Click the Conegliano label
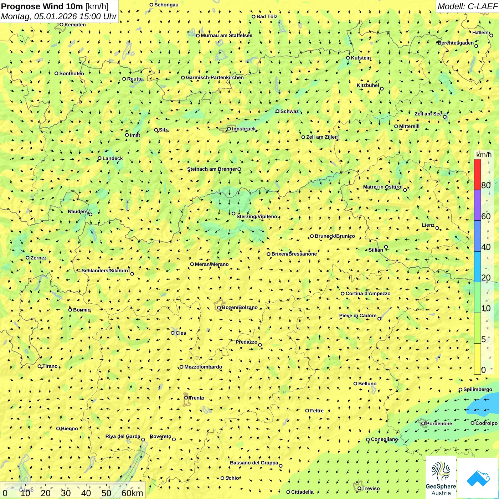 [x=384, y=439]
